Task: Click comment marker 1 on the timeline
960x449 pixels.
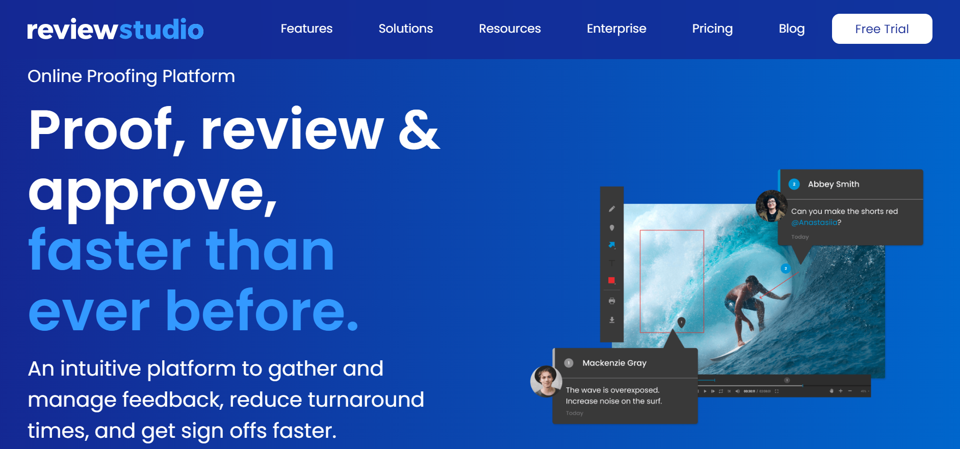Action: [787, 380]
